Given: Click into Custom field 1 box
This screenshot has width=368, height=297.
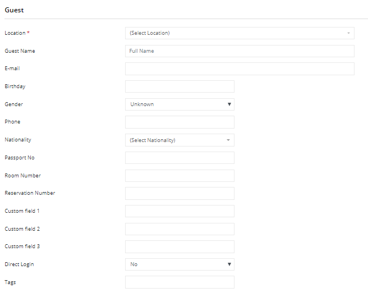Looking at the screenshot, I should coord(180,211).
